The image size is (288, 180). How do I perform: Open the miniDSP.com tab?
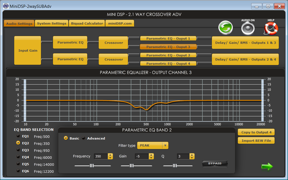coord(120,23)
